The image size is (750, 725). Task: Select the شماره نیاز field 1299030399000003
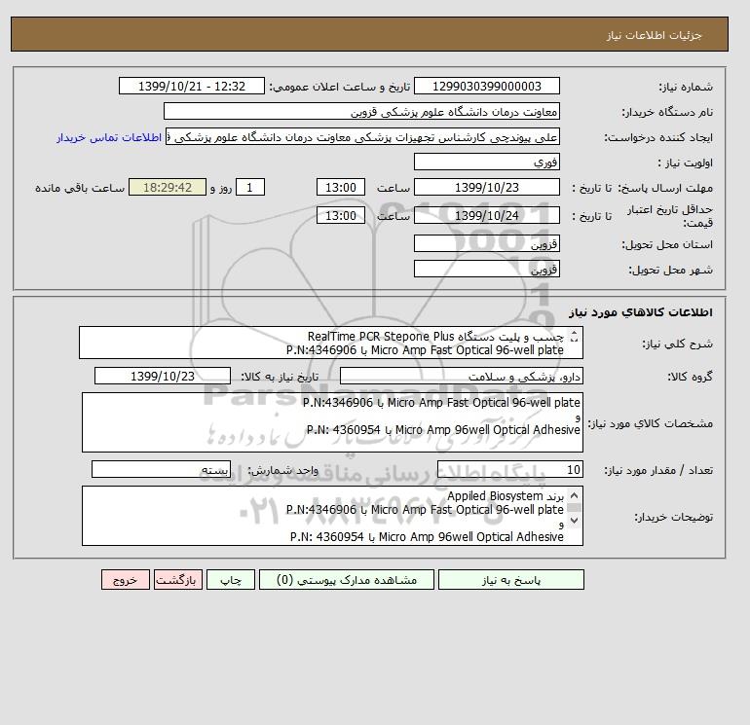pyautogui.click(x=486, y=86)
